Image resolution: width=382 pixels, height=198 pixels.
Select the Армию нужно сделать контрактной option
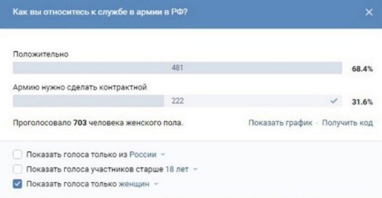tap(80, 87)
